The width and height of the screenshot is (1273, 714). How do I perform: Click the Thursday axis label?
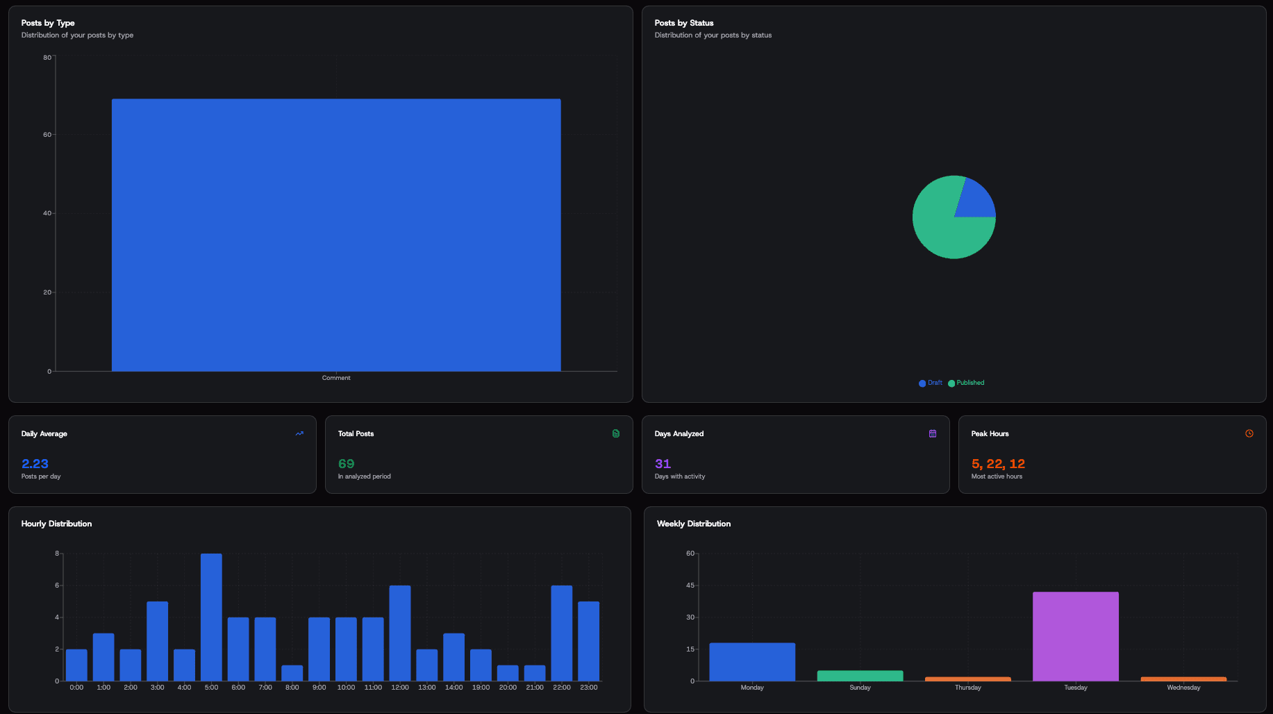[x=968, y=688]
